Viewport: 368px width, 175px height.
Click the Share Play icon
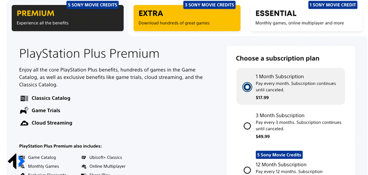(84, 174)
